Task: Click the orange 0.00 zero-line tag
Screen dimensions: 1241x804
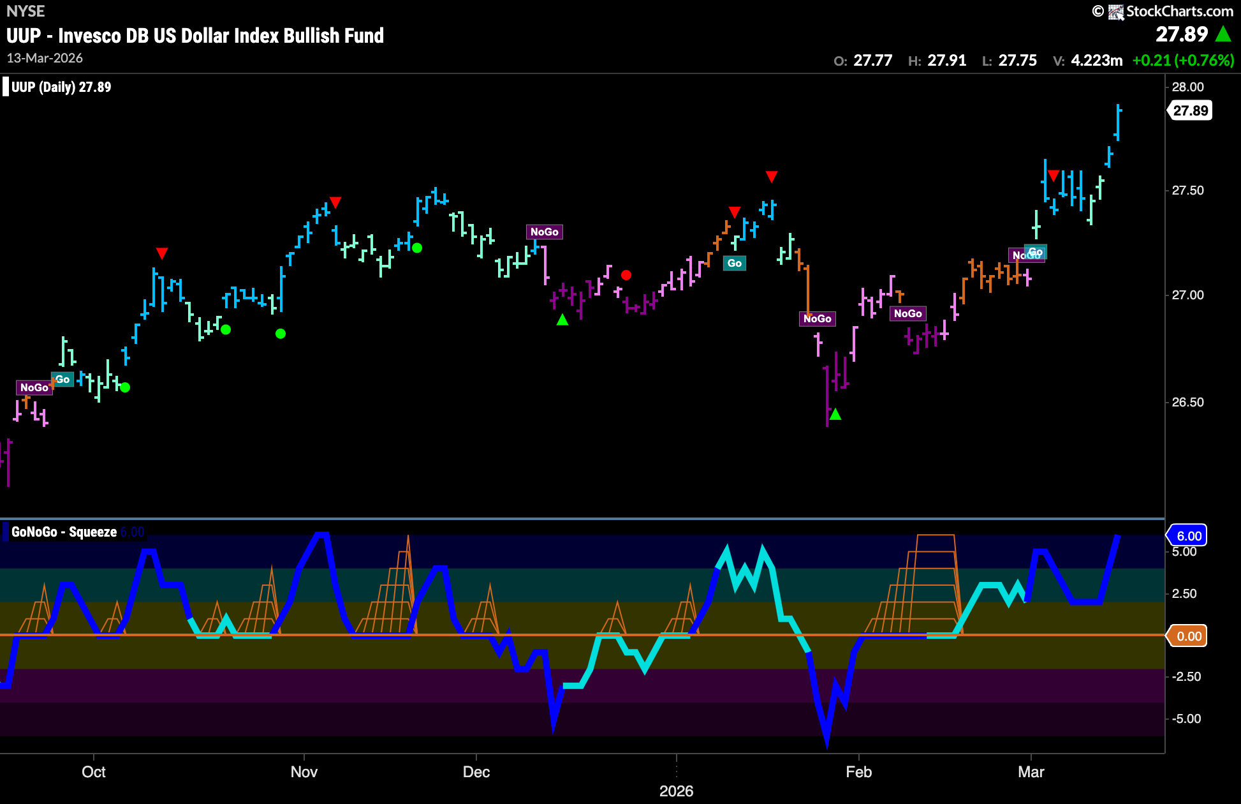Action: coord(1187,636)
